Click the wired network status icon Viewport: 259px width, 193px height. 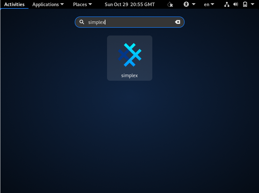point(227,5)
